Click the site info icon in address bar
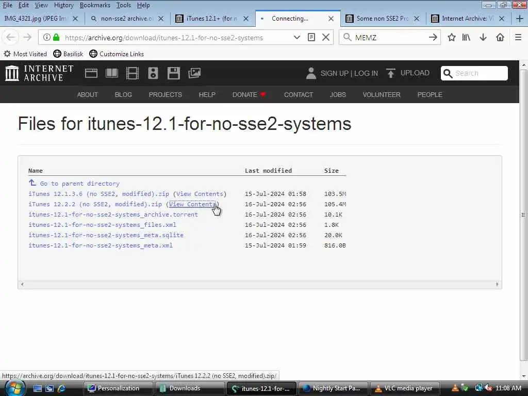 pos(47,37)
